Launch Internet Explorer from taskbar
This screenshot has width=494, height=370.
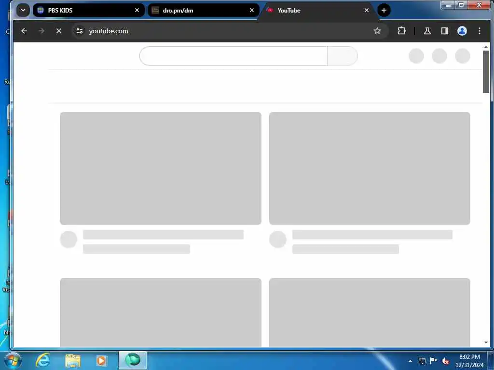pos(43,360)
